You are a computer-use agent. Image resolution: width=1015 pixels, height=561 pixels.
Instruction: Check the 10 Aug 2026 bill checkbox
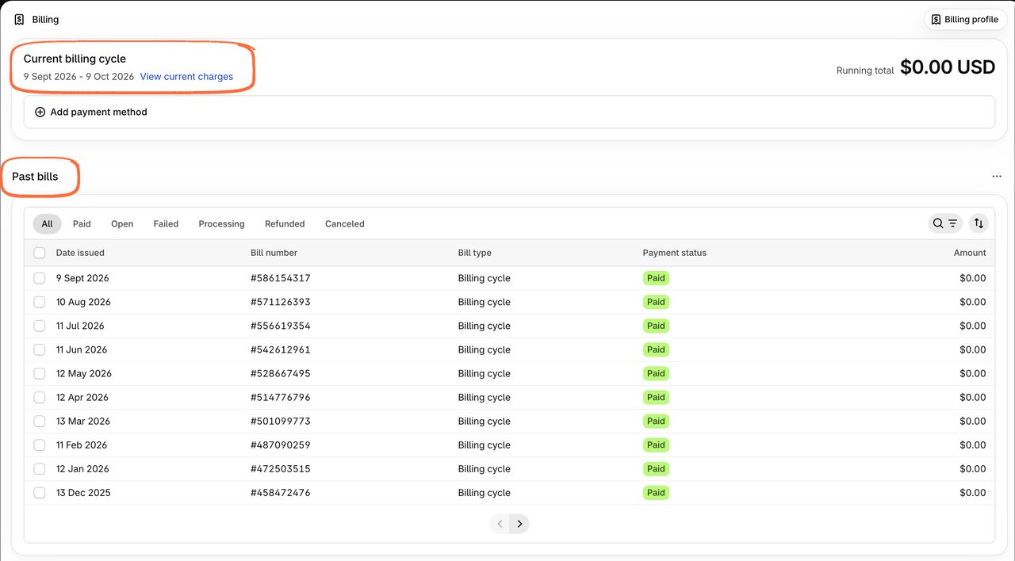click(x=40, y=302)
